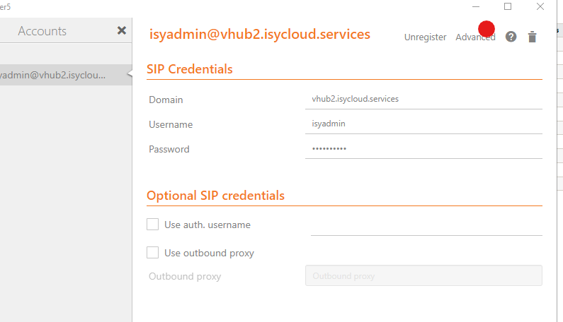Click the 'Use auth. username' label text
563x322 pixels.
(x=207, y=225)
